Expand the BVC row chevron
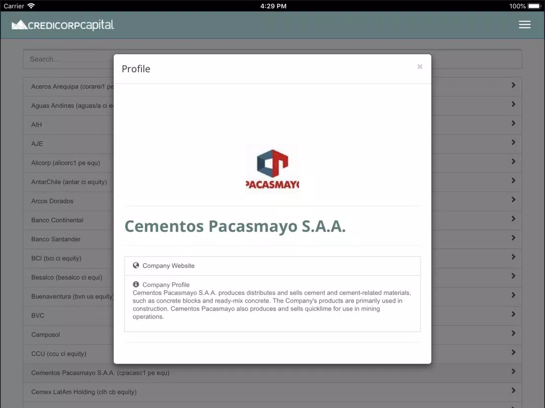The height and width of the screenshot is (408, 545). [x=513, y=314]
